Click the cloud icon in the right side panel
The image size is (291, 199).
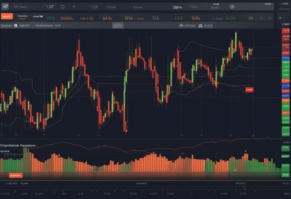[280, 18]
